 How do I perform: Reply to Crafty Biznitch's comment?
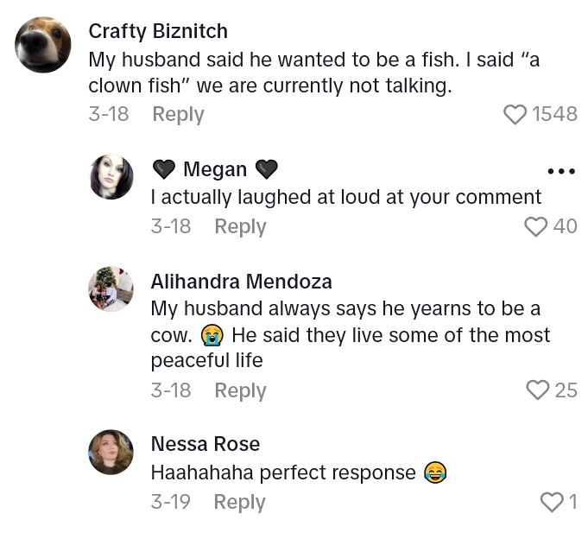coord(178,114)
